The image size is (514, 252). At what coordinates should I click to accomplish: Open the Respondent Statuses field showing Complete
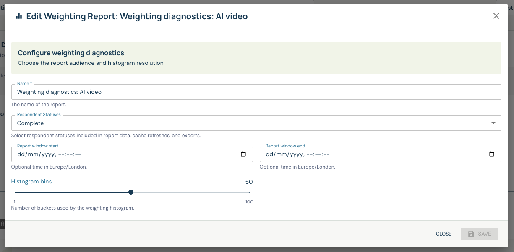[256, 123]
